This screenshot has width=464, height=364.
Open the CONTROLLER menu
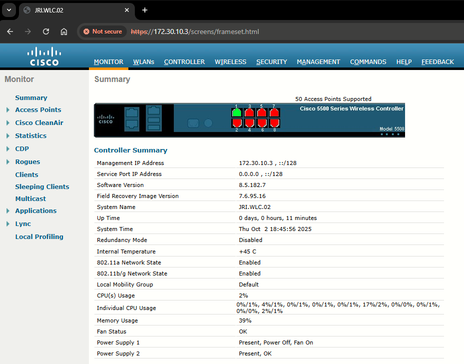click(184, 62)
